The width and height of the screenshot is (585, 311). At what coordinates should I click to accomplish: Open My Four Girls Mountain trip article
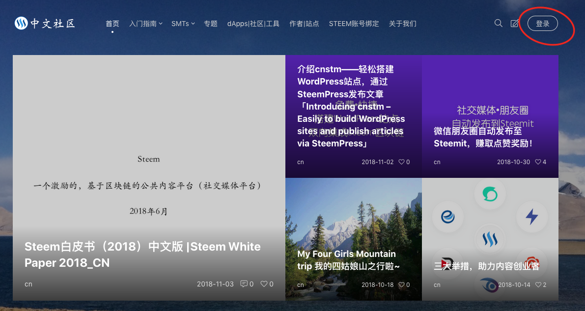(348, 260)
